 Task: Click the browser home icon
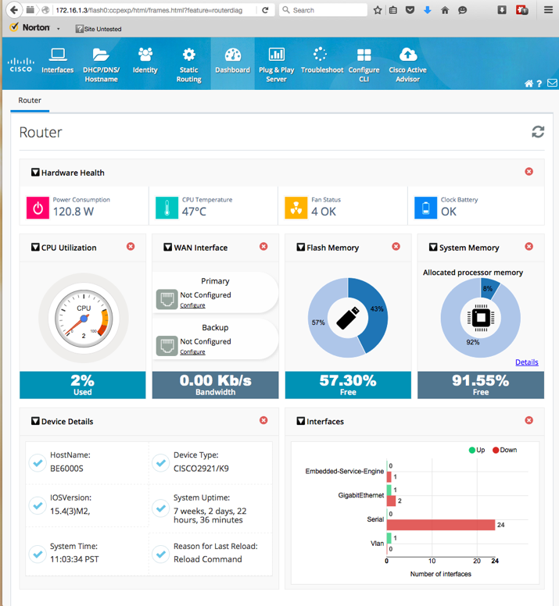point(445,10)
